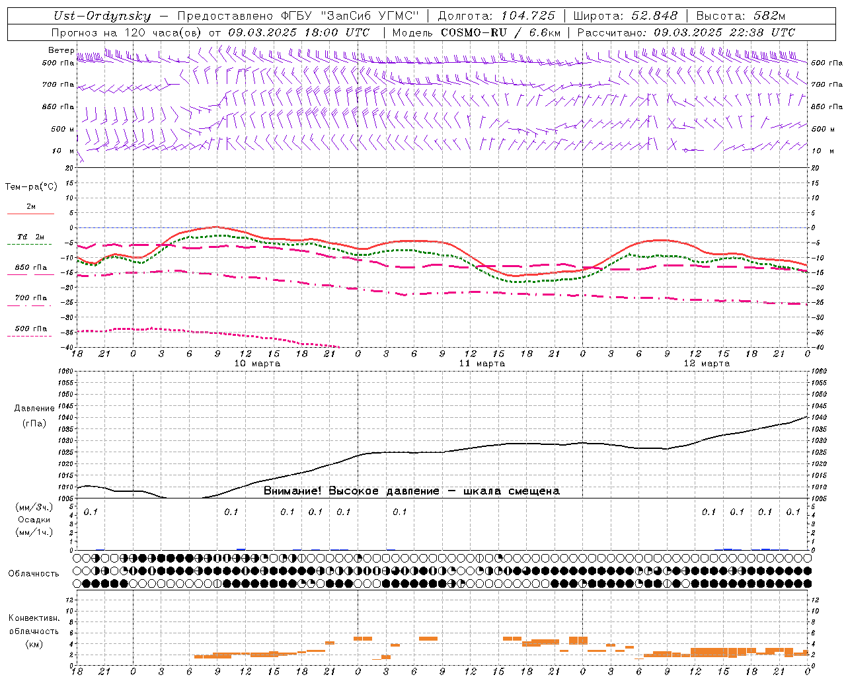Select the Широта: 52.848 value
The height and width of the screenshot is (677, 846).
pyautogui.click(x=625, y=16)
